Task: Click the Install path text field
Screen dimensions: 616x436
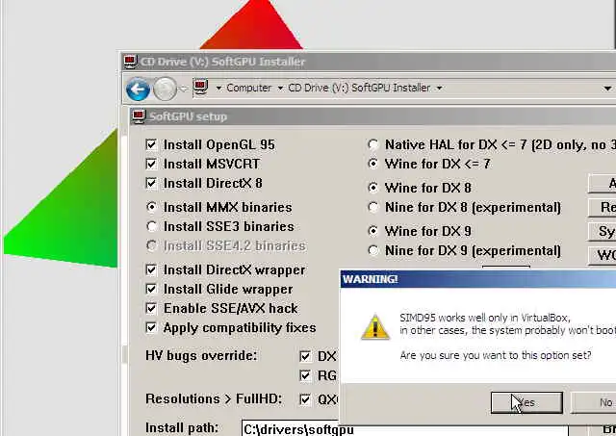Action: (404, 428)
